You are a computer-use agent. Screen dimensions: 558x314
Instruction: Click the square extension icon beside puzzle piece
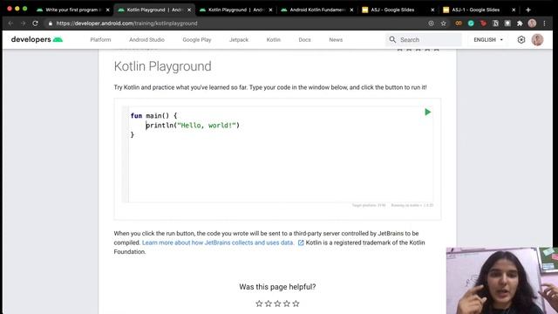tap(507, 24)
